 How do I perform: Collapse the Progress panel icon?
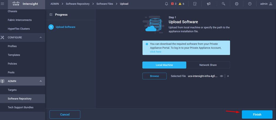(51, 15)
